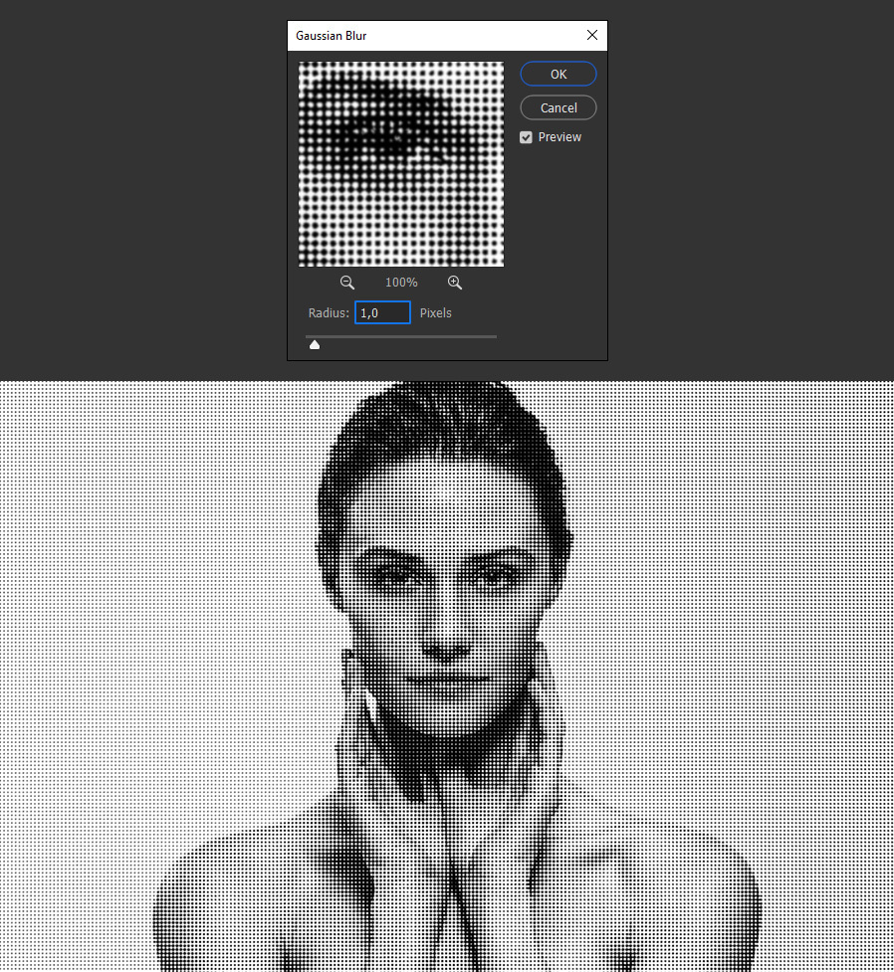Click the halftone preview thumbnail in the dialog
The height and width of the screenshot is (972, 894).
[x=401, y=164]
